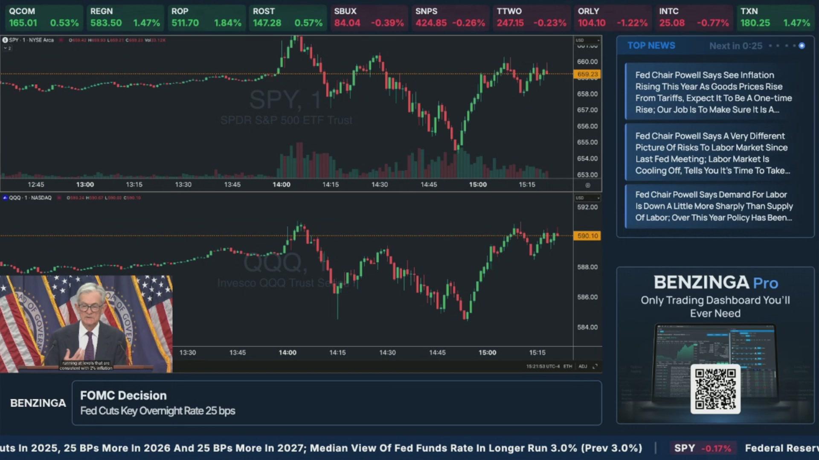Open the SPY chart USD currency dropdown
Screen dimensions: 819x460
[587, 40]
